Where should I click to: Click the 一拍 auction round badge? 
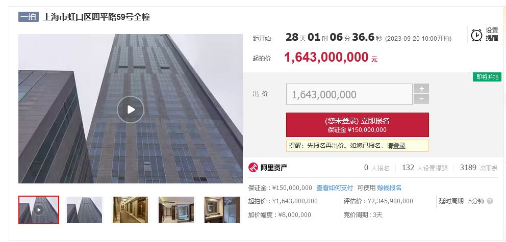(29, 17)
